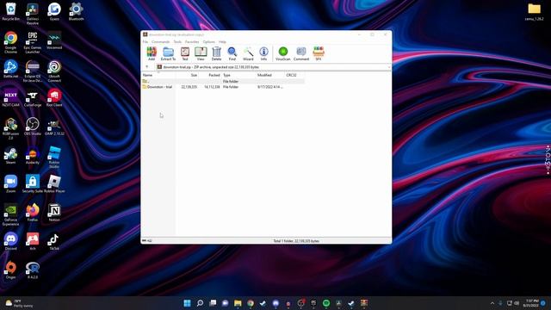Click the SFX toolbar icon
Screen dimensions: 551x310
(319, 53)
